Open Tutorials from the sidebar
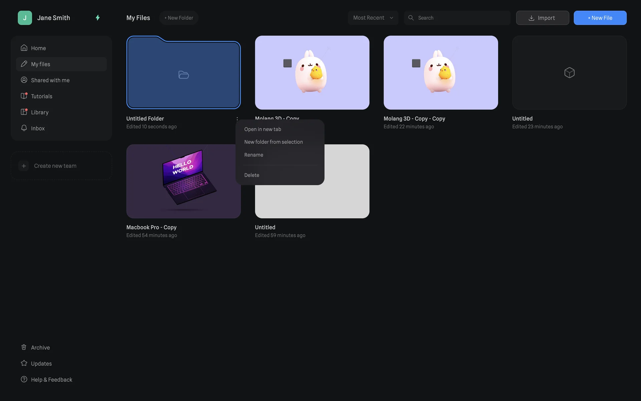641x401 pixels. click(x=41, y=96)
